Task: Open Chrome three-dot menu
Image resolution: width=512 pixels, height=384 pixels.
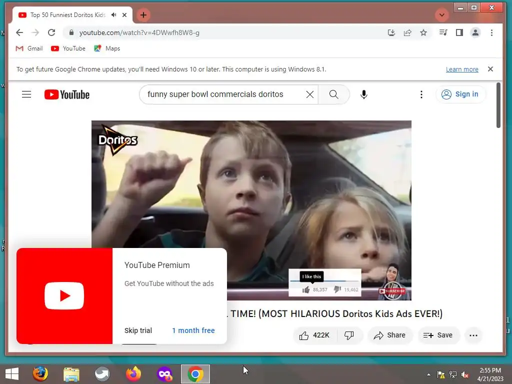Action: pyautogui.click(x=491, y=32)
